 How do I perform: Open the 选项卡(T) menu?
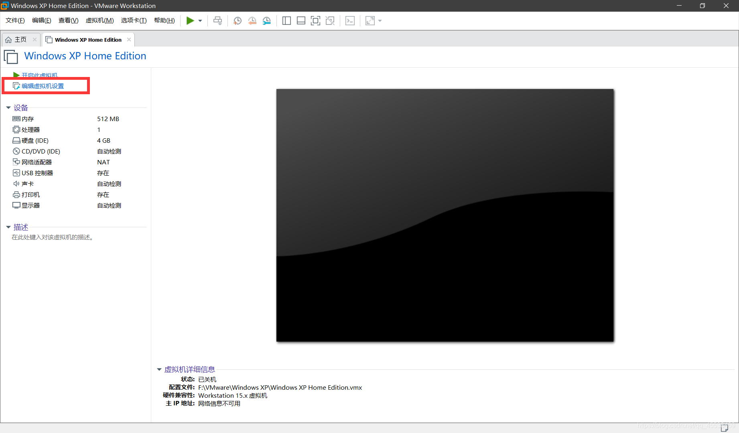click(134, 20)
